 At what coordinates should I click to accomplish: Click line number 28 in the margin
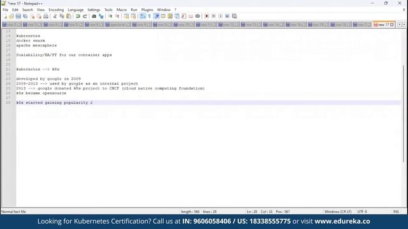(8, 102)
